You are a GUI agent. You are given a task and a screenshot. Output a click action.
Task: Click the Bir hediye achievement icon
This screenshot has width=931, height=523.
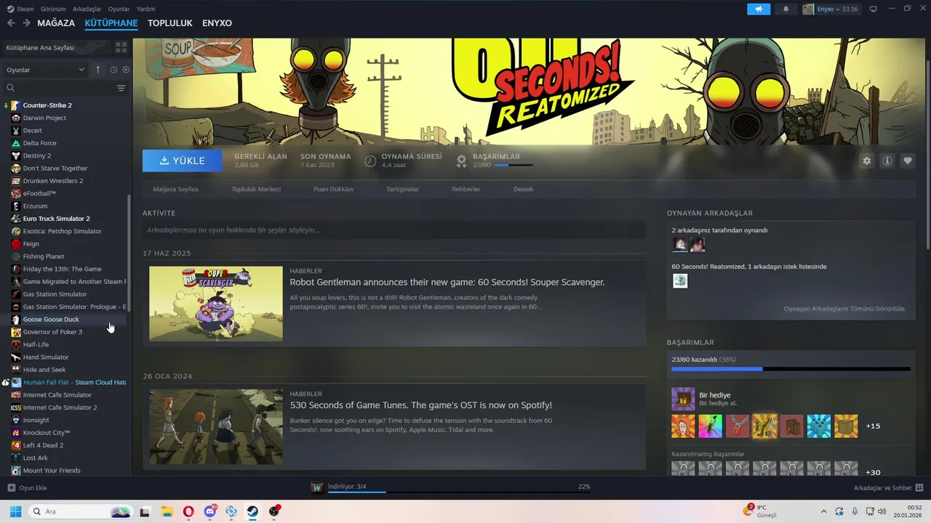pyautogui.click(x=683, y=399)
